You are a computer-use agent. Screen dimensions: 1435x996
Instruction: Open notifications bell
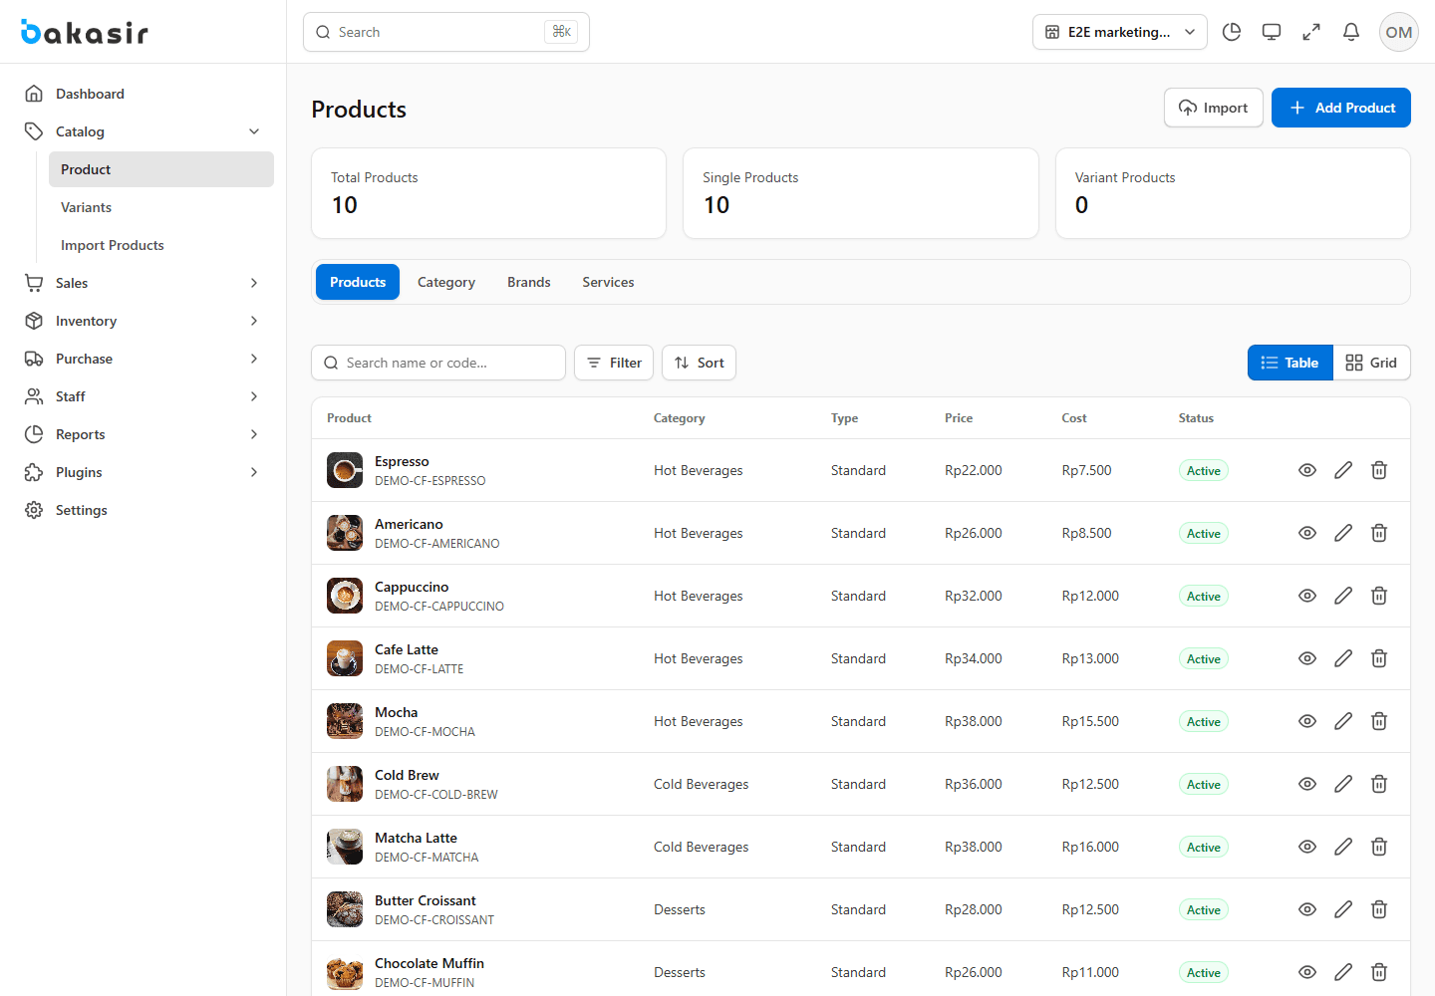(1351, 32)
